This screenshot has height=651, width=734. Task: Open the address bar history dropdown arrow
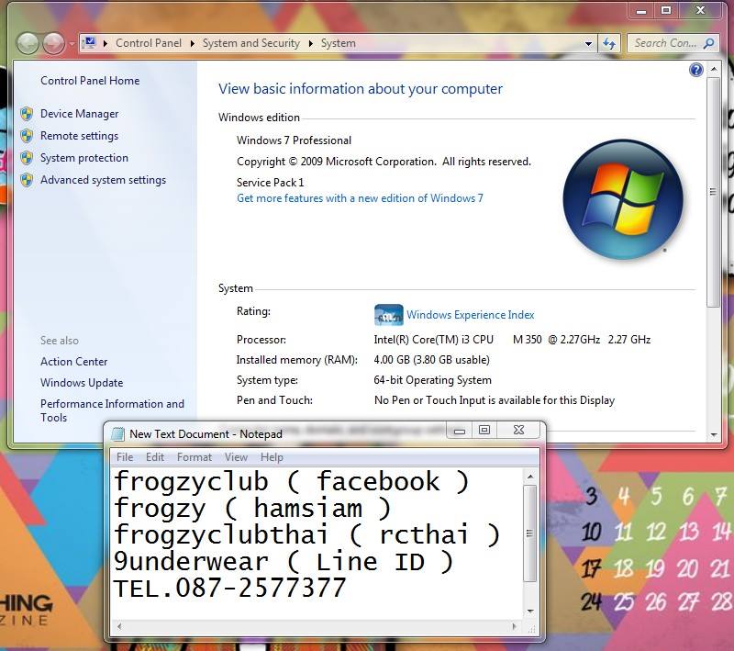[x=588, y=43]
